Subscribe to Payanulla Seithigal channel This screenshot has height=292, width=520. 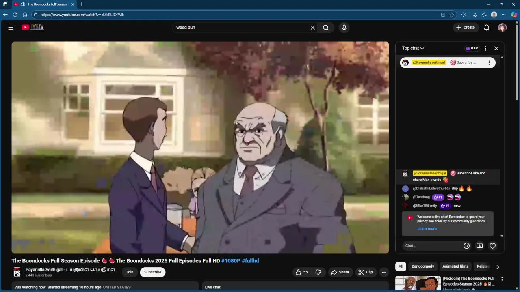tap(153, 272)
